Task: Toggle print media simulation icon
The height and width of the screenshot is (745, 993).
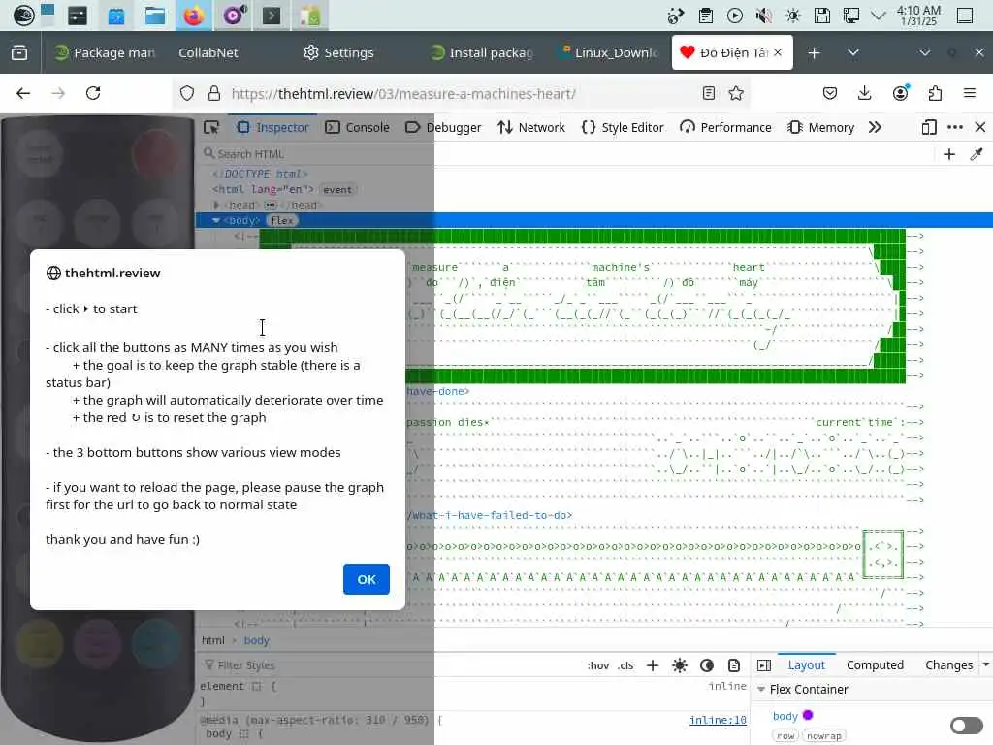Action: (x=734, y=665)
